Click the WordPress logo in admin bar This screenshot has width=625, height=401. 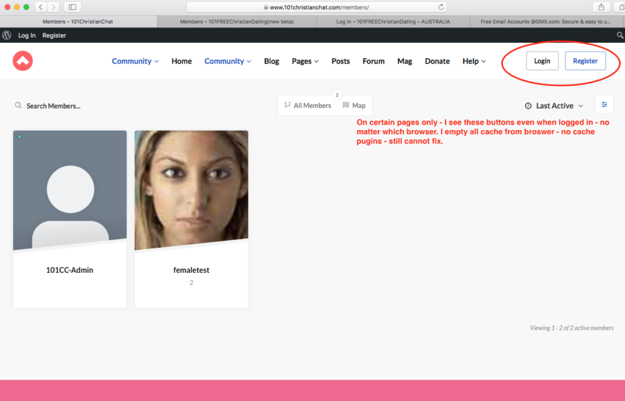point(7,35)
